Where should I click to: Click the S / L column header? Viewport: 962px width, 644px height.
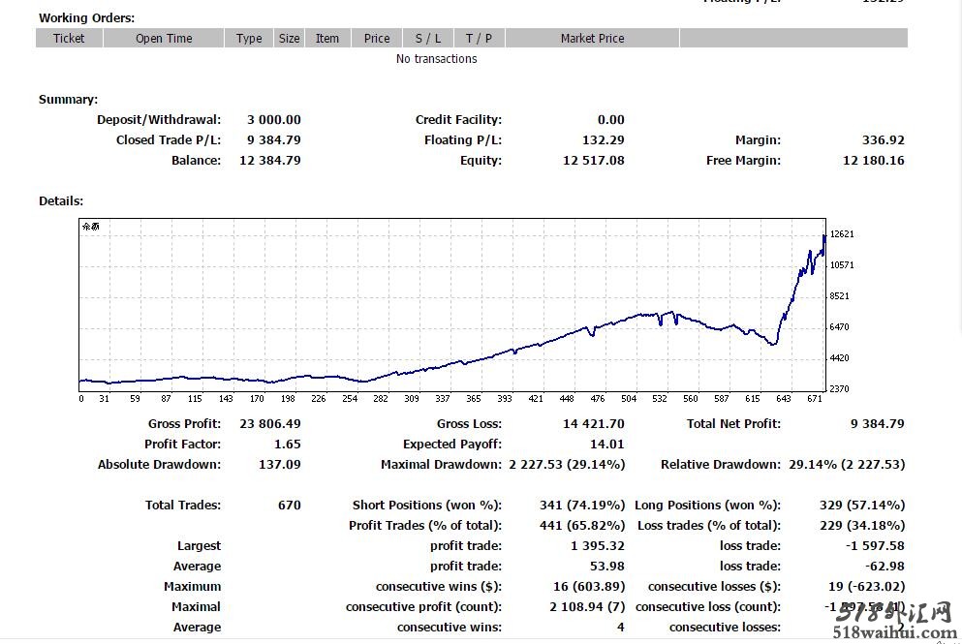pyautogui.click(x=428, y=38)
